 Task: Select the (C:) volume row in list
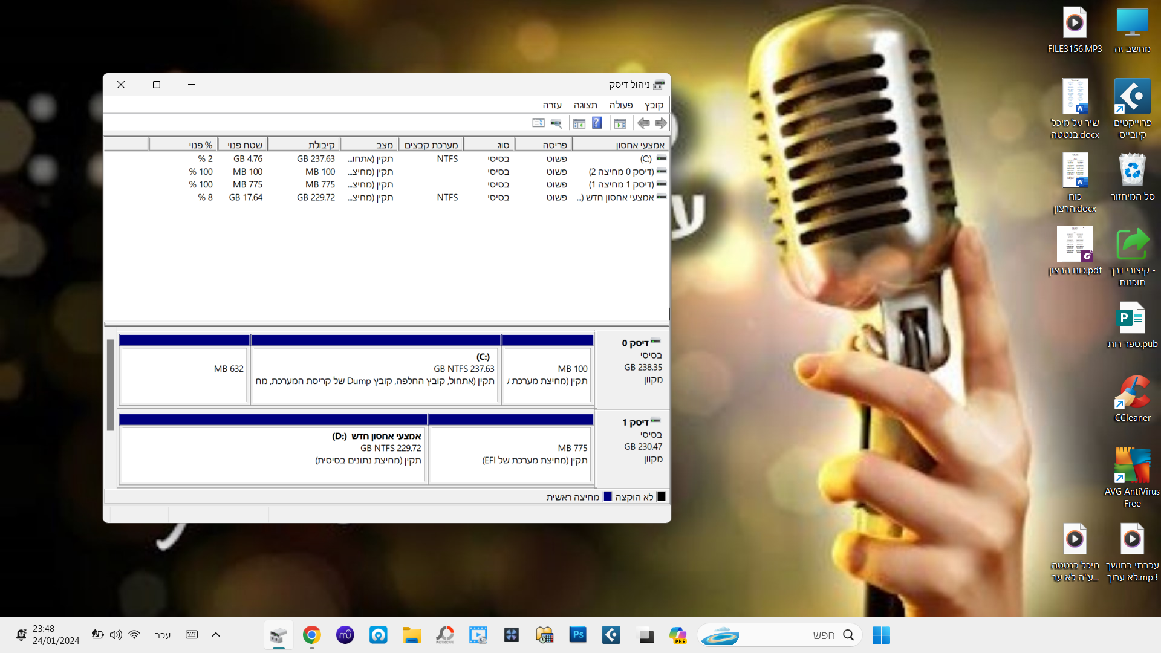pos(646,159)
